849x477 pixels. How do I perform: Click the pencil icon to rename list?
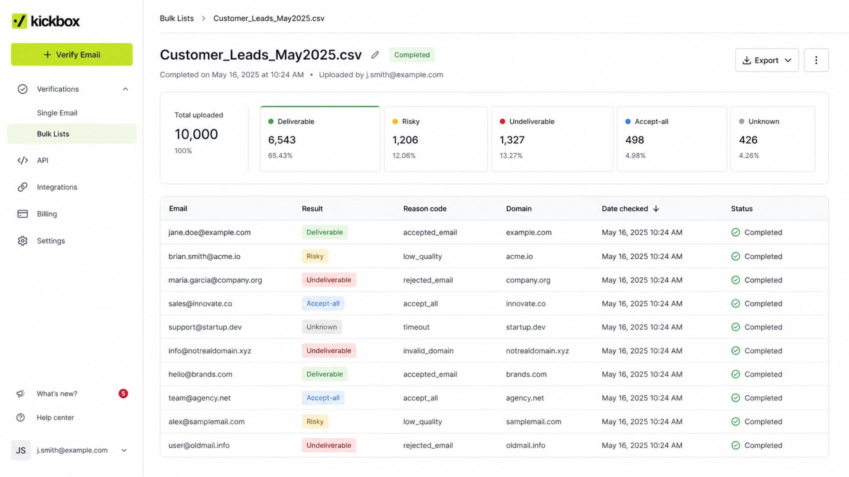[x=375, y=55]
